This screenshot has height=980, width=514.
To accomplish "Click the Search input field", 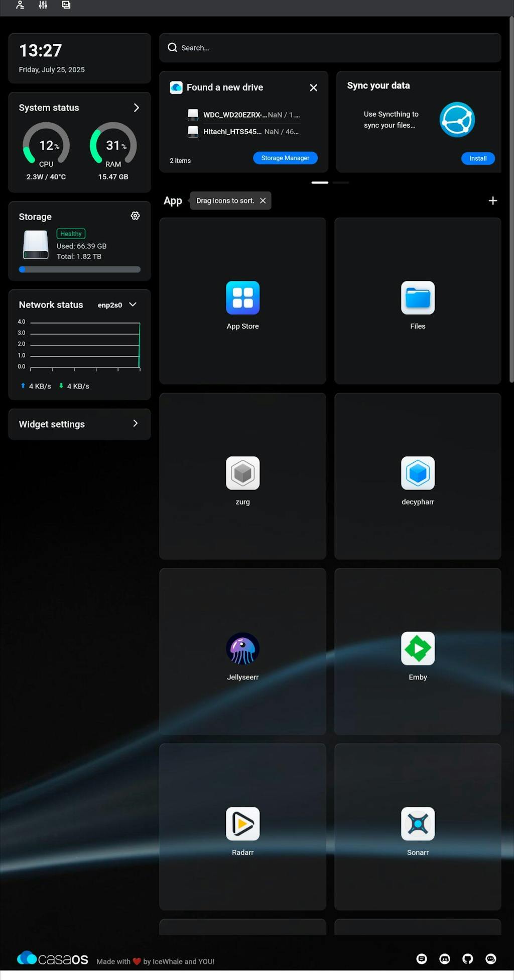I will [x=331, y=48].
